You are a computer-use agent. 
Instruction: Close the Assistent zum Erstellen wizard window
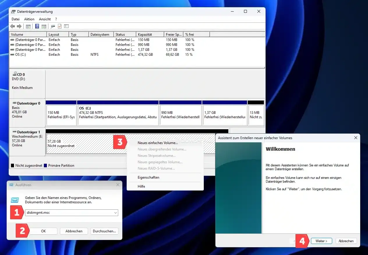click(x=355, y=138)
